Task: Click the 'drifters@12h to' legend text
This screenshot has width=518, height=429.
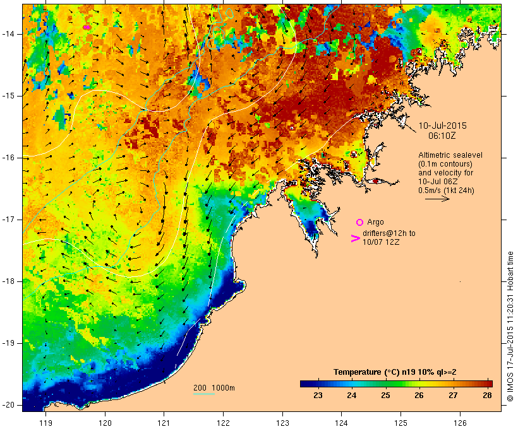Action: pyautogui.click(x=389, y=233)
